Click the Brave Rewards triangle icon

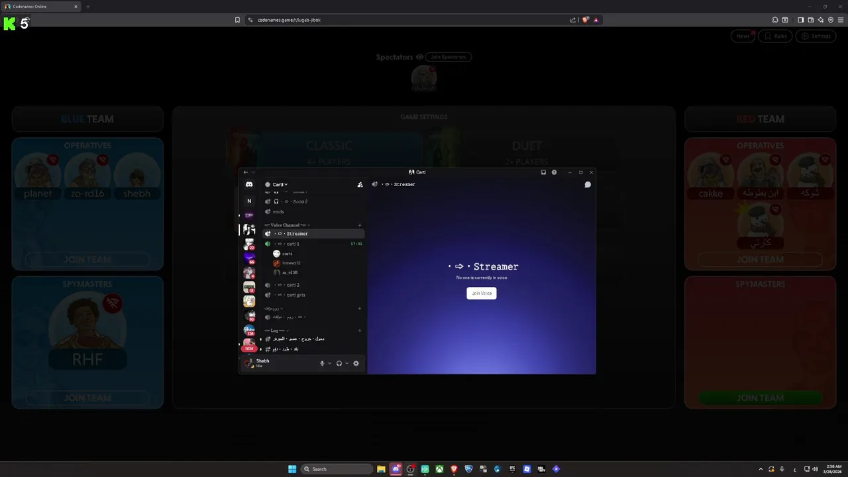click(x=596, y=20)
